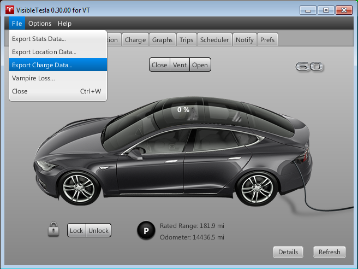Close the VisibleTesla window

(344, 10)
